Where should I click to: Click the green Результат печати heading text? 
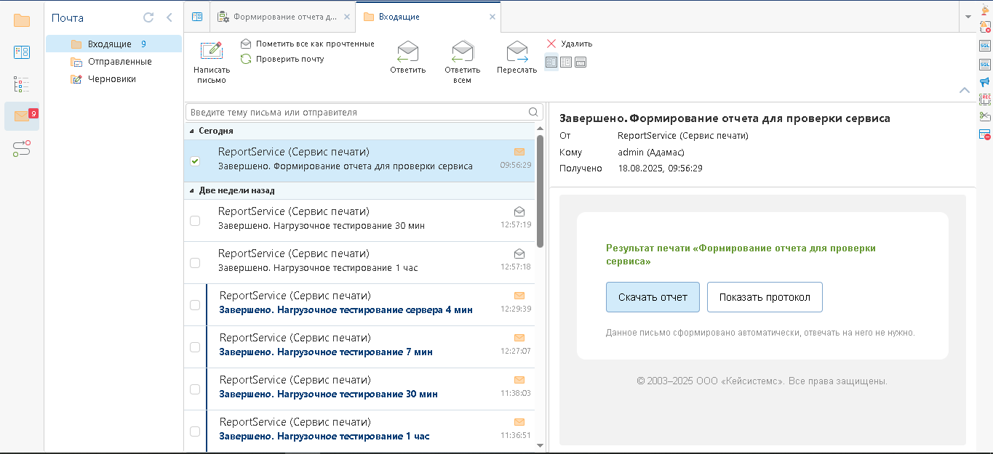[741, 254]
